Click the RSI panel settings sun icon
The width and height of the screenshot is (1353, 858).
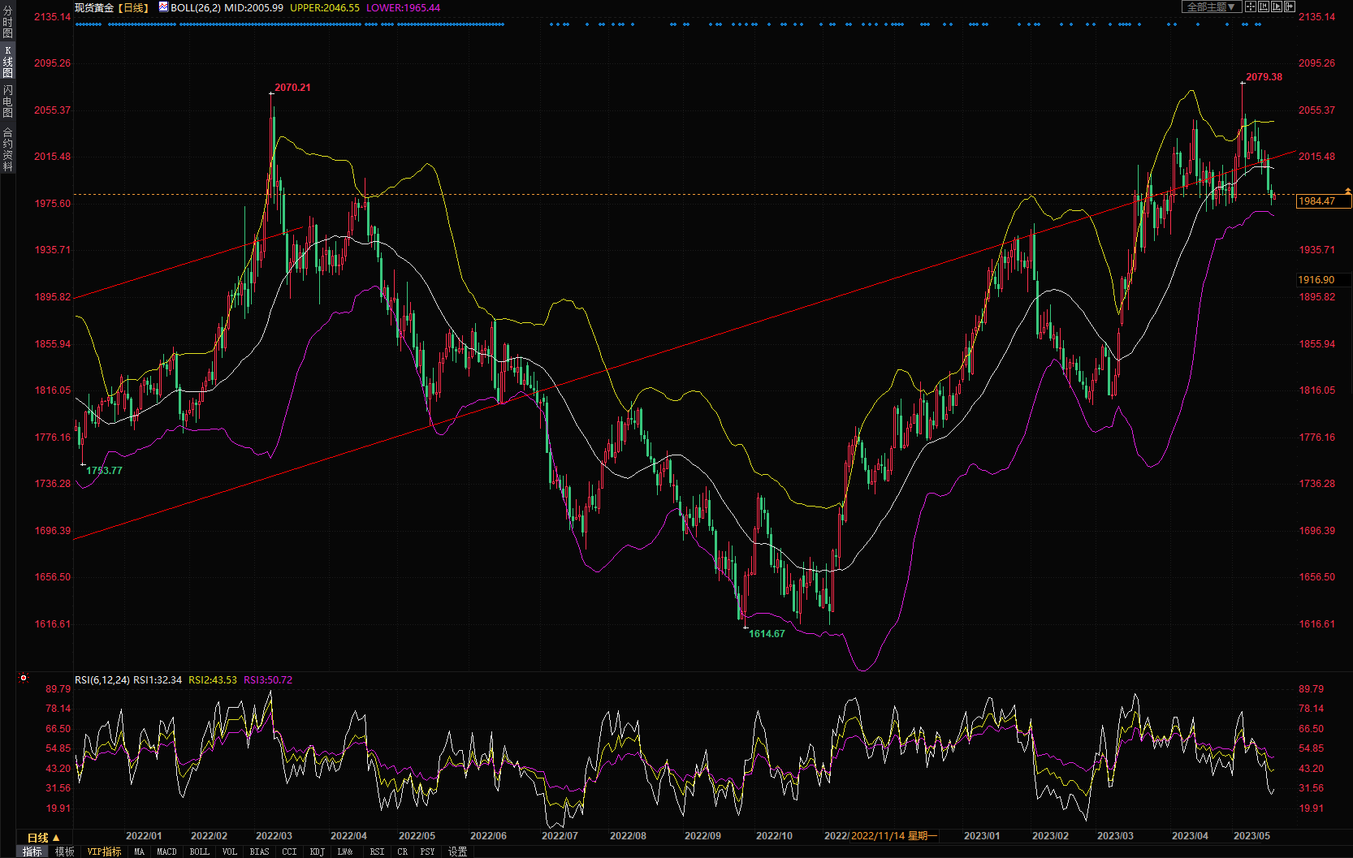tap(24, 678)
